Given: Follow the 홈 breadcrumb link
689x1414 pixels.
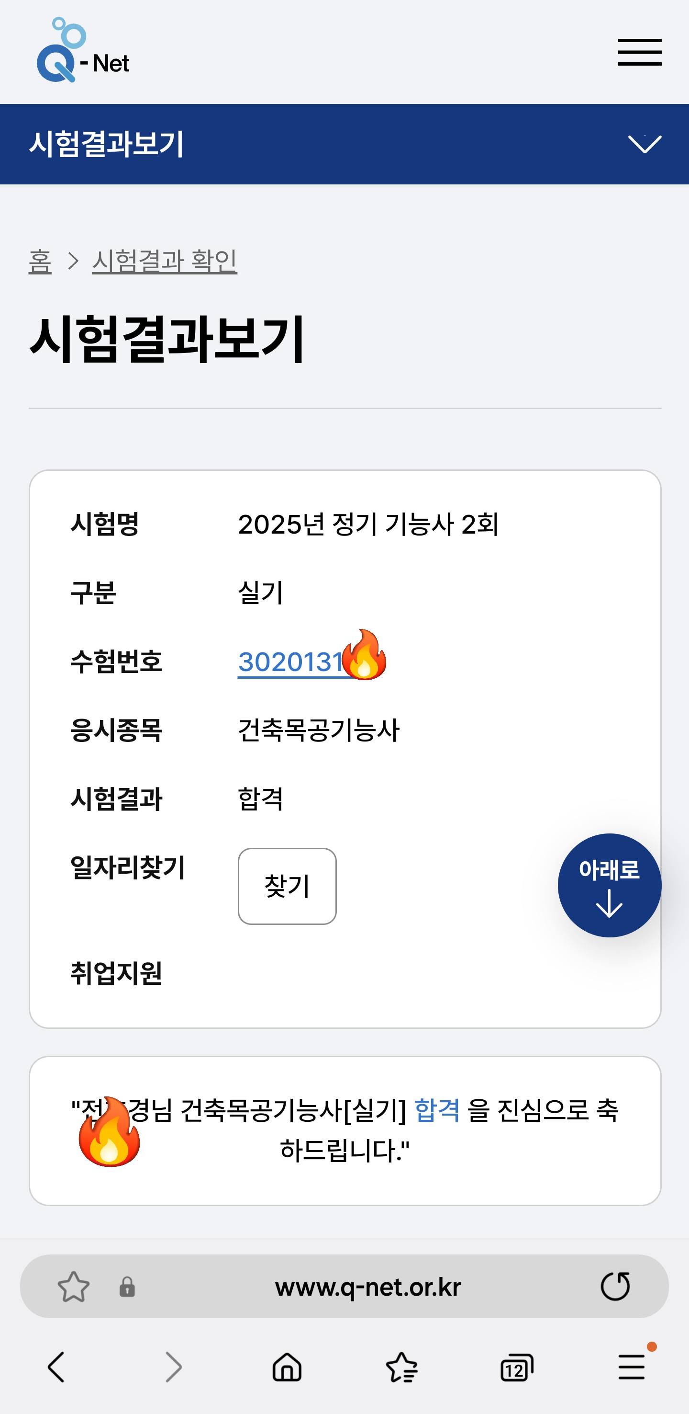Looking at the screenshot, I should (x=40, y=261).
